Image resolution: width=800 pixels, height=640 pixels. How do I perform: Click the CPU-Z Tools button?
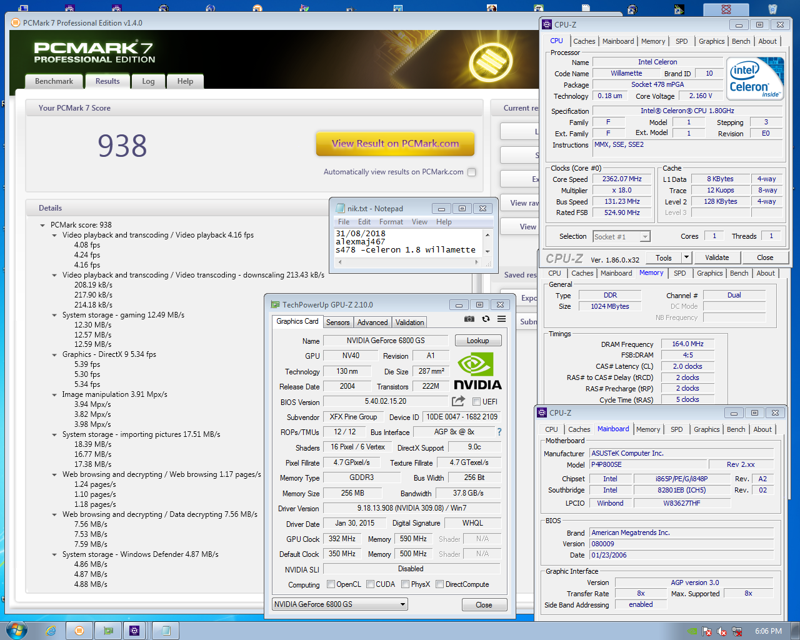(x=664, y=257)
